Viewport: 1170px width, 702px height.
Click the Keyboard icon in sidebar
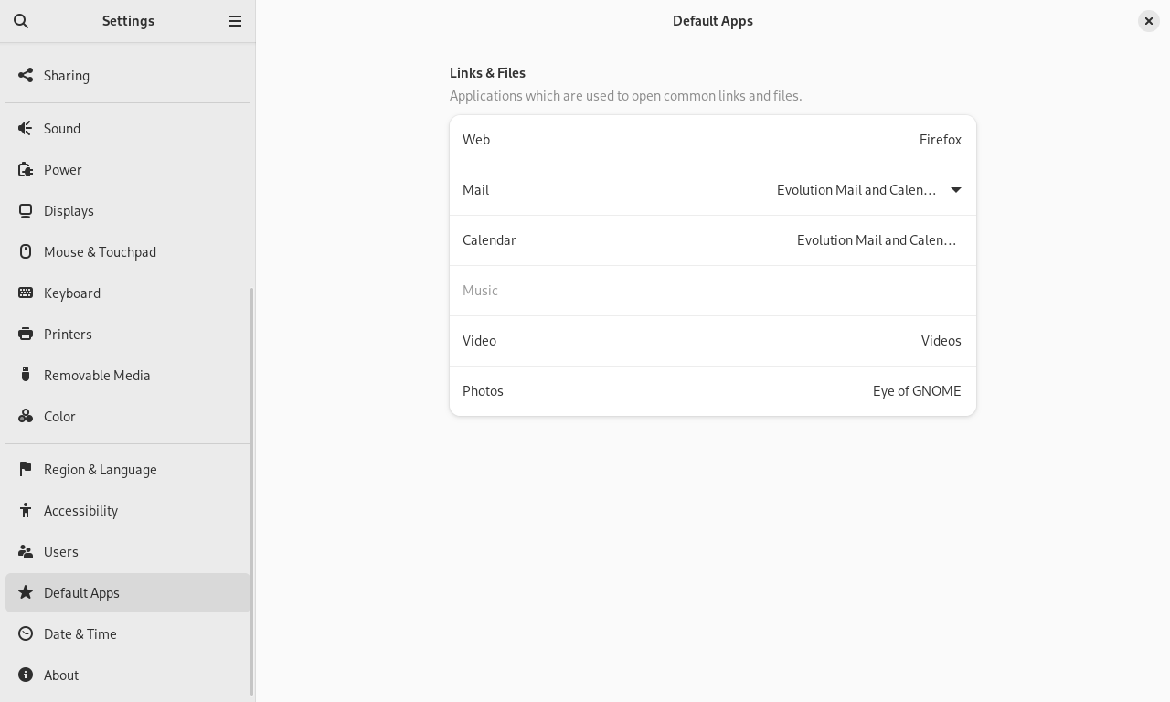point(26,293)
